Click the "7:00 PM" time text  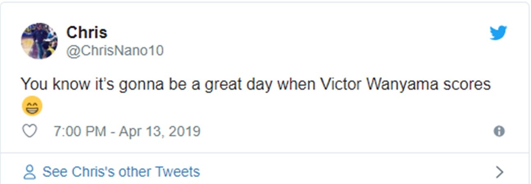[80, 131]
